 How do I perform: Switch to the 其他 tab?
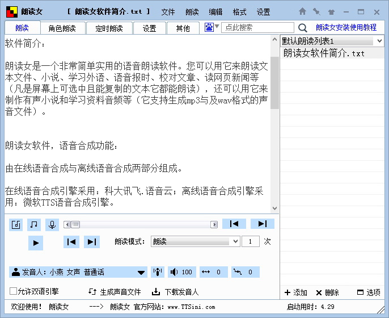point(183,28)
